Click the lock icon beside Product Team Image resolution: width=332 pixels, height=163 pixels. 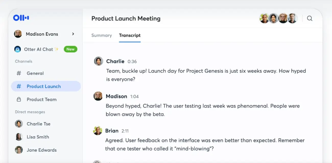pyautogui.click(x=19, y=100)
